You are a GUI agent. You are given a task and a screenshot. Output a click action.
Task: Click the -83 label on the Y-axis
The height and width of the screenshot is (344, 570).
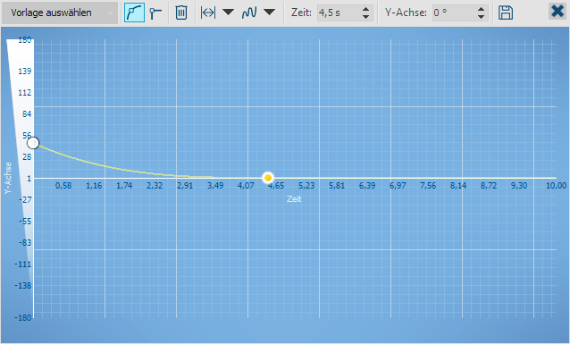pos(25,242)
